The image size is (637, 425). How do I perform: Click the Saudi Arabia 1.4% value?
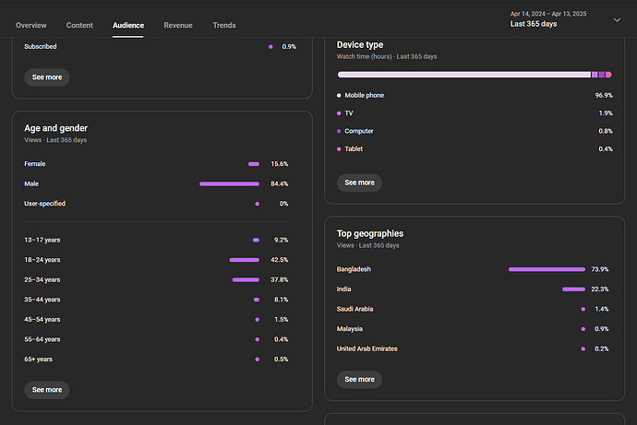point(602,309)
